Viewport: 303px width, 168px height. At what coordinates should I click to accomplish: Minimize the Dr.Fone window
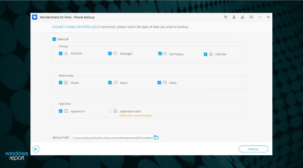pos(260,17)
